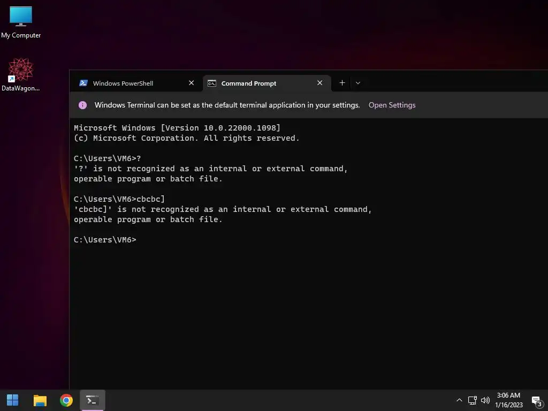Viewport: 548px width, 411px height.
Task: Click the Microsoft Windows version line
Action: coord(177,128)
